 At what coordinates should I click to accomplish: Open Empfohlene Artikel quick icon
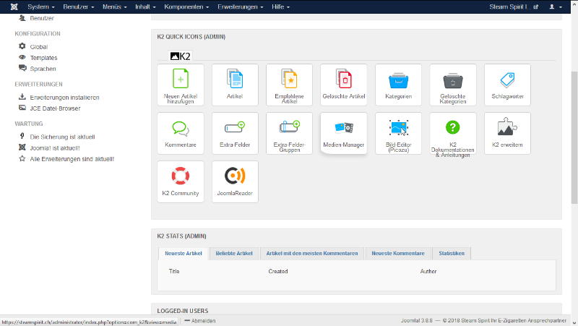pos(290,85)
